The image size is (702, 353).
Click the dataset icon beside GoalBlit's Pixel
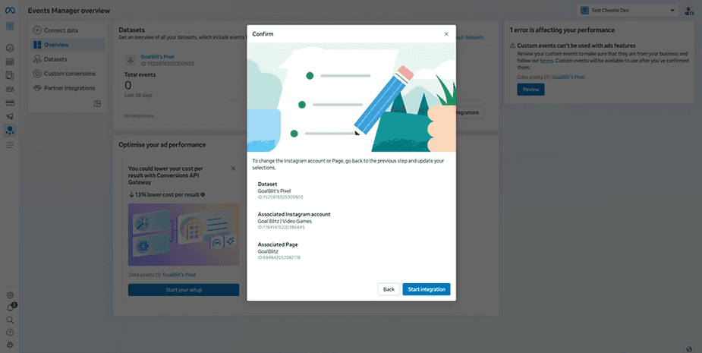click(131, 59)
